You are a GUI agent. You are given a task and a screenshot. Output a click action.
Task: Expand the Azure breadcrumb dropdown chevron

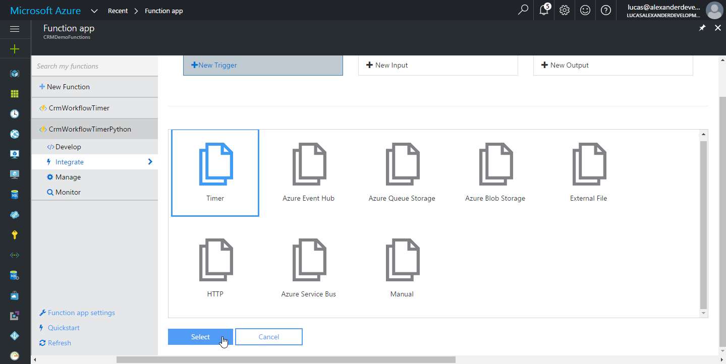tap(94, 11)
